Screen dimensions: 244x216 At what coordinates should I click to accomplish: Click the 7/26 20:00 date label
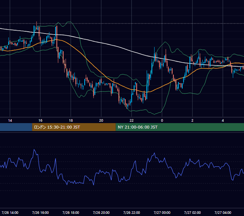click(101, 212)
